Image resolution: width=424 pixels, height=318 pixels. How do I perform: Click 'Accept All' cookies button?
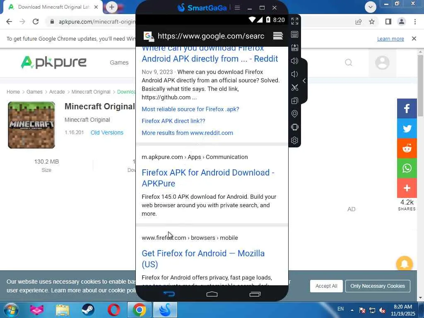[326, 286]
